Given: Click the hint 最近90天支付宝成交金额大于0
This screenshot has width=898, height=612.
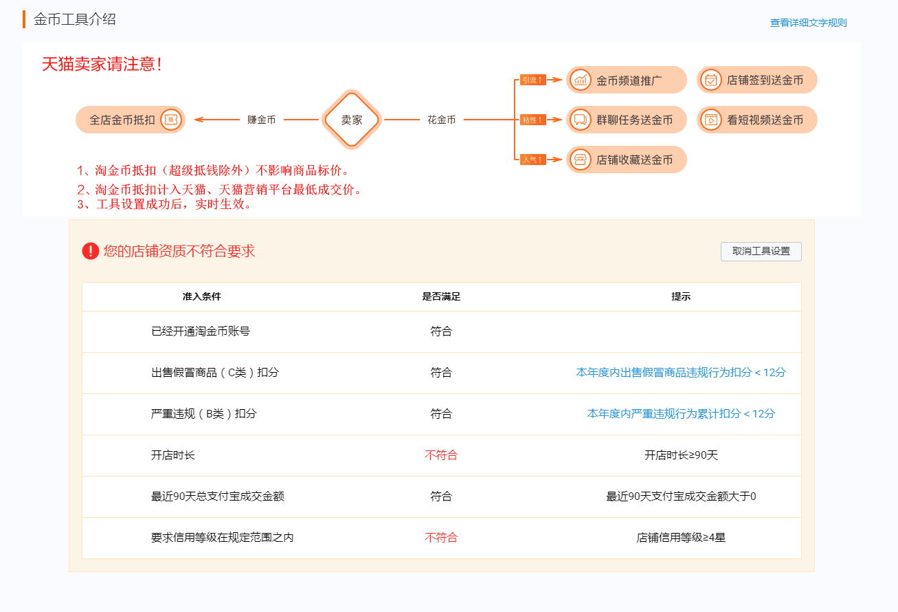Looking at the screenshot, I should click(681, 496).
